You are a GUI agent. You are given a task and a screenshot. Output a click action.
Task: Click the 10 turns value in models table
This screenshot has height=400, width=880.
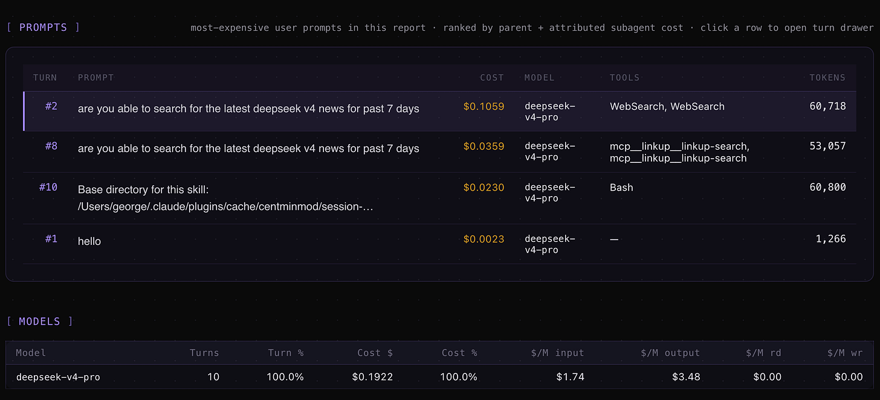213,377
